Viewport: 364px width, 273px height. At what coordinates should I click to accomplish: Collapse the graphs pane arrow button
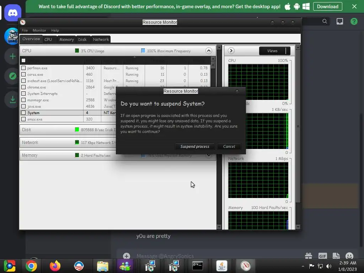pos(231,50)
